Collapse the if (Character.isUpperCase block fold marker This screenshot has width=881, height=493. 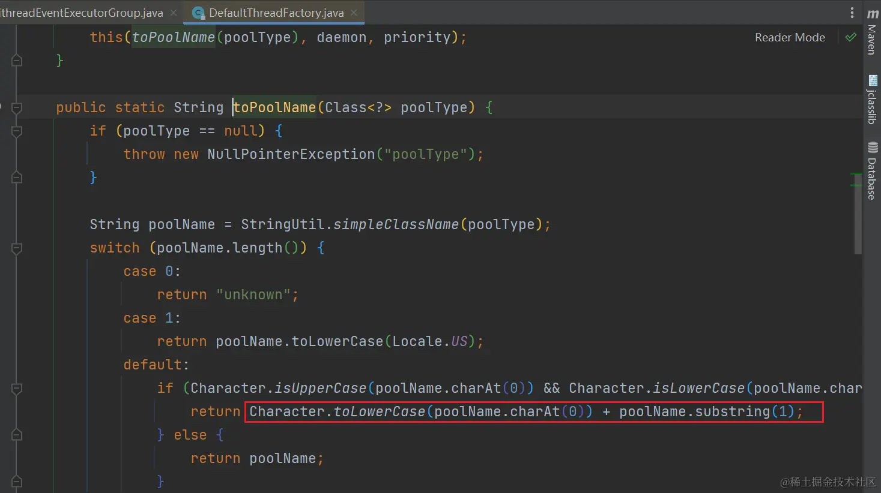pos(17,389)
